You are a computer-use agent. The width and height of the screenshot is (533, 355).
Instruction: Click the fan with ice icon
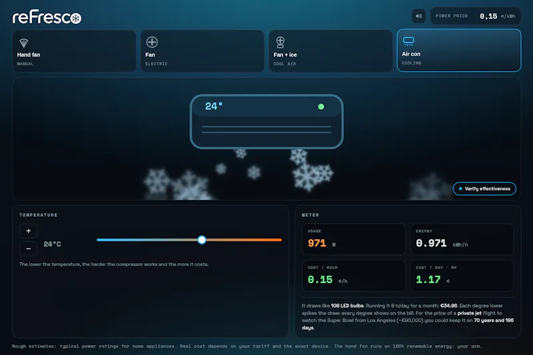click(280, 43)
